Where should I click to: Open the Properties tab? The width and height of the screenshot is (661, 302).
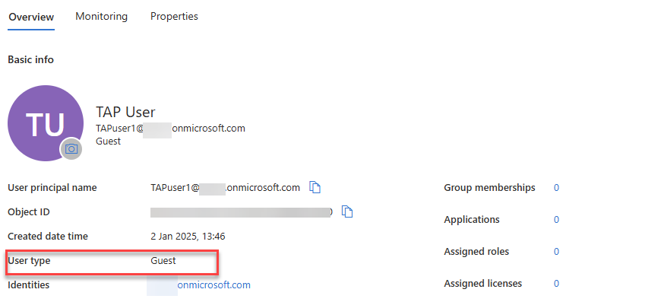click(174, 17)
